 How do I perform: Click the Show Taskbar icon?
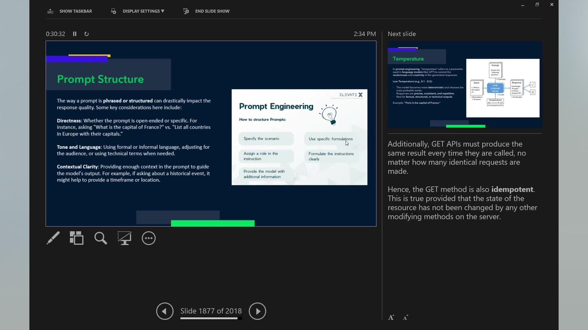(51, 11)
